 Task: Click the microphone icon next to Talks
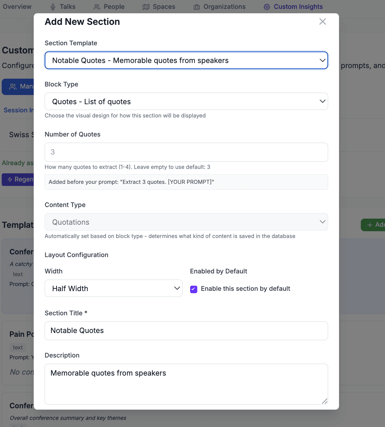53,7
